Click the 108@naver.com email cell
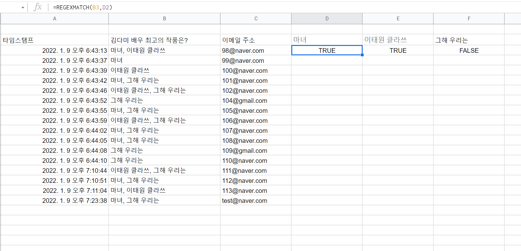521x251 pixels. 256,140
